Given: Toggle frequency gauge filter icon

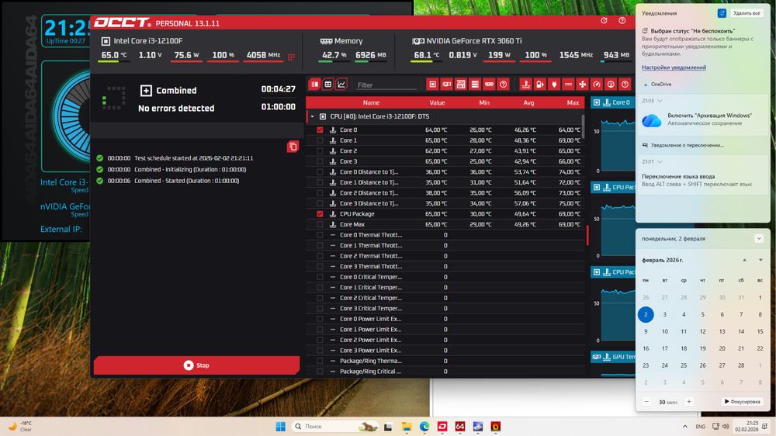Looking at the screenshot, I should (597, 85).
